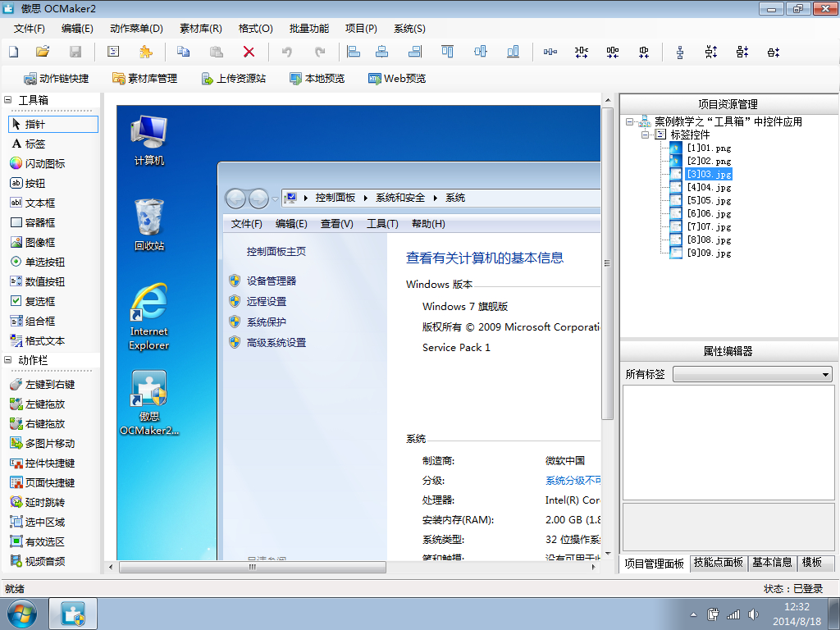This screenshot has width=840, height=630.
Task: Click the 动作链快捷 button
Action: coord(57,79)
